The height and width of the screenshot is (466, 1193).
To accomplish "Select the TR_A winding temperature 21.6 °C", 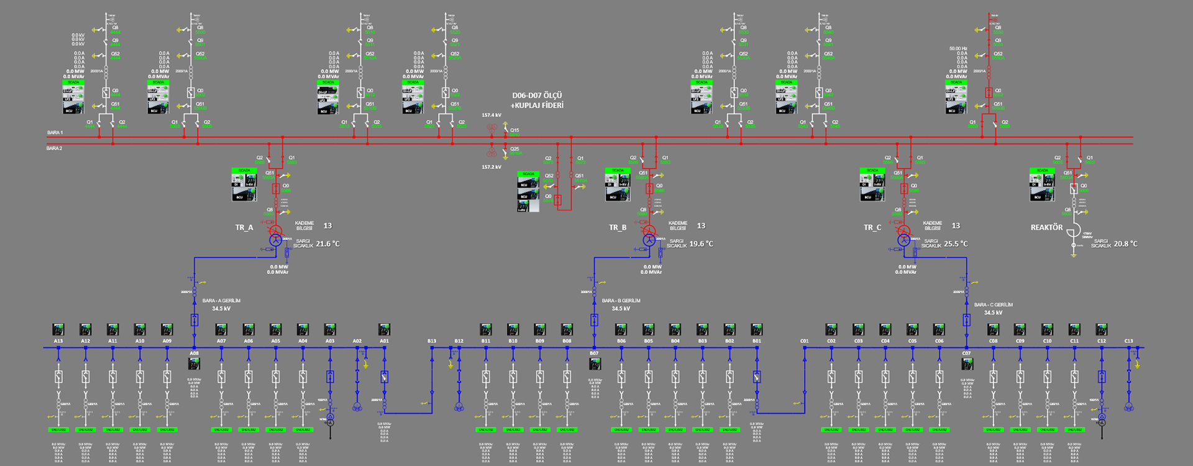I will [328, 244].
